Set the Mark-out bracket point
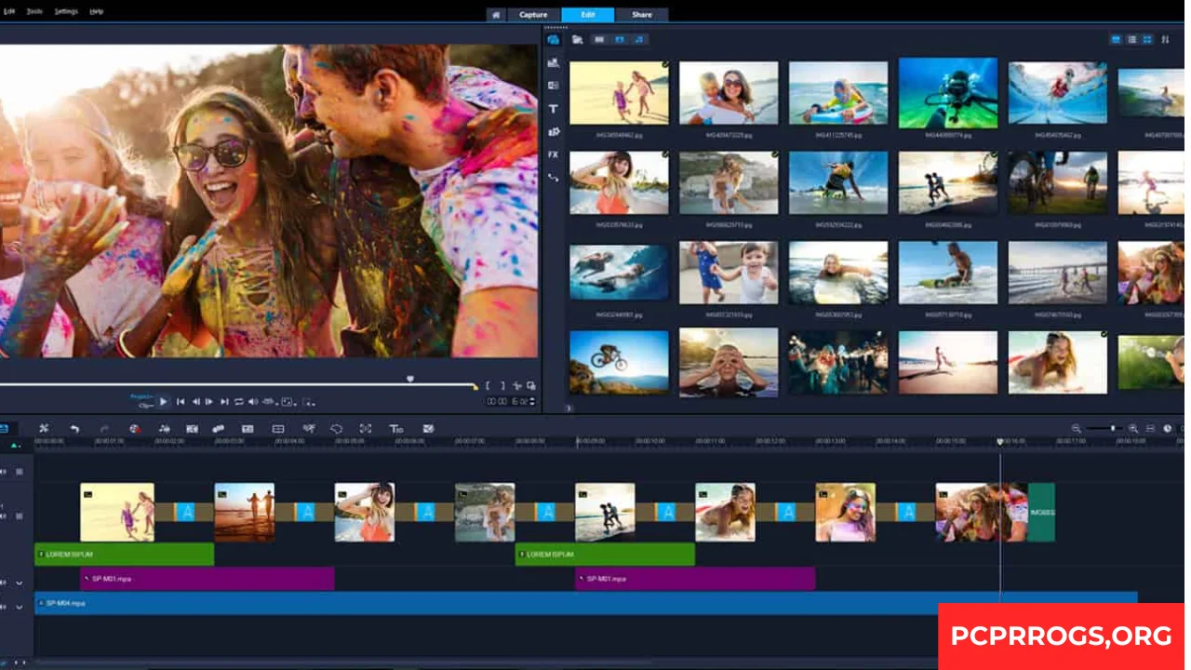Screen dimensions: 1191x670 (x=502, y=385)
